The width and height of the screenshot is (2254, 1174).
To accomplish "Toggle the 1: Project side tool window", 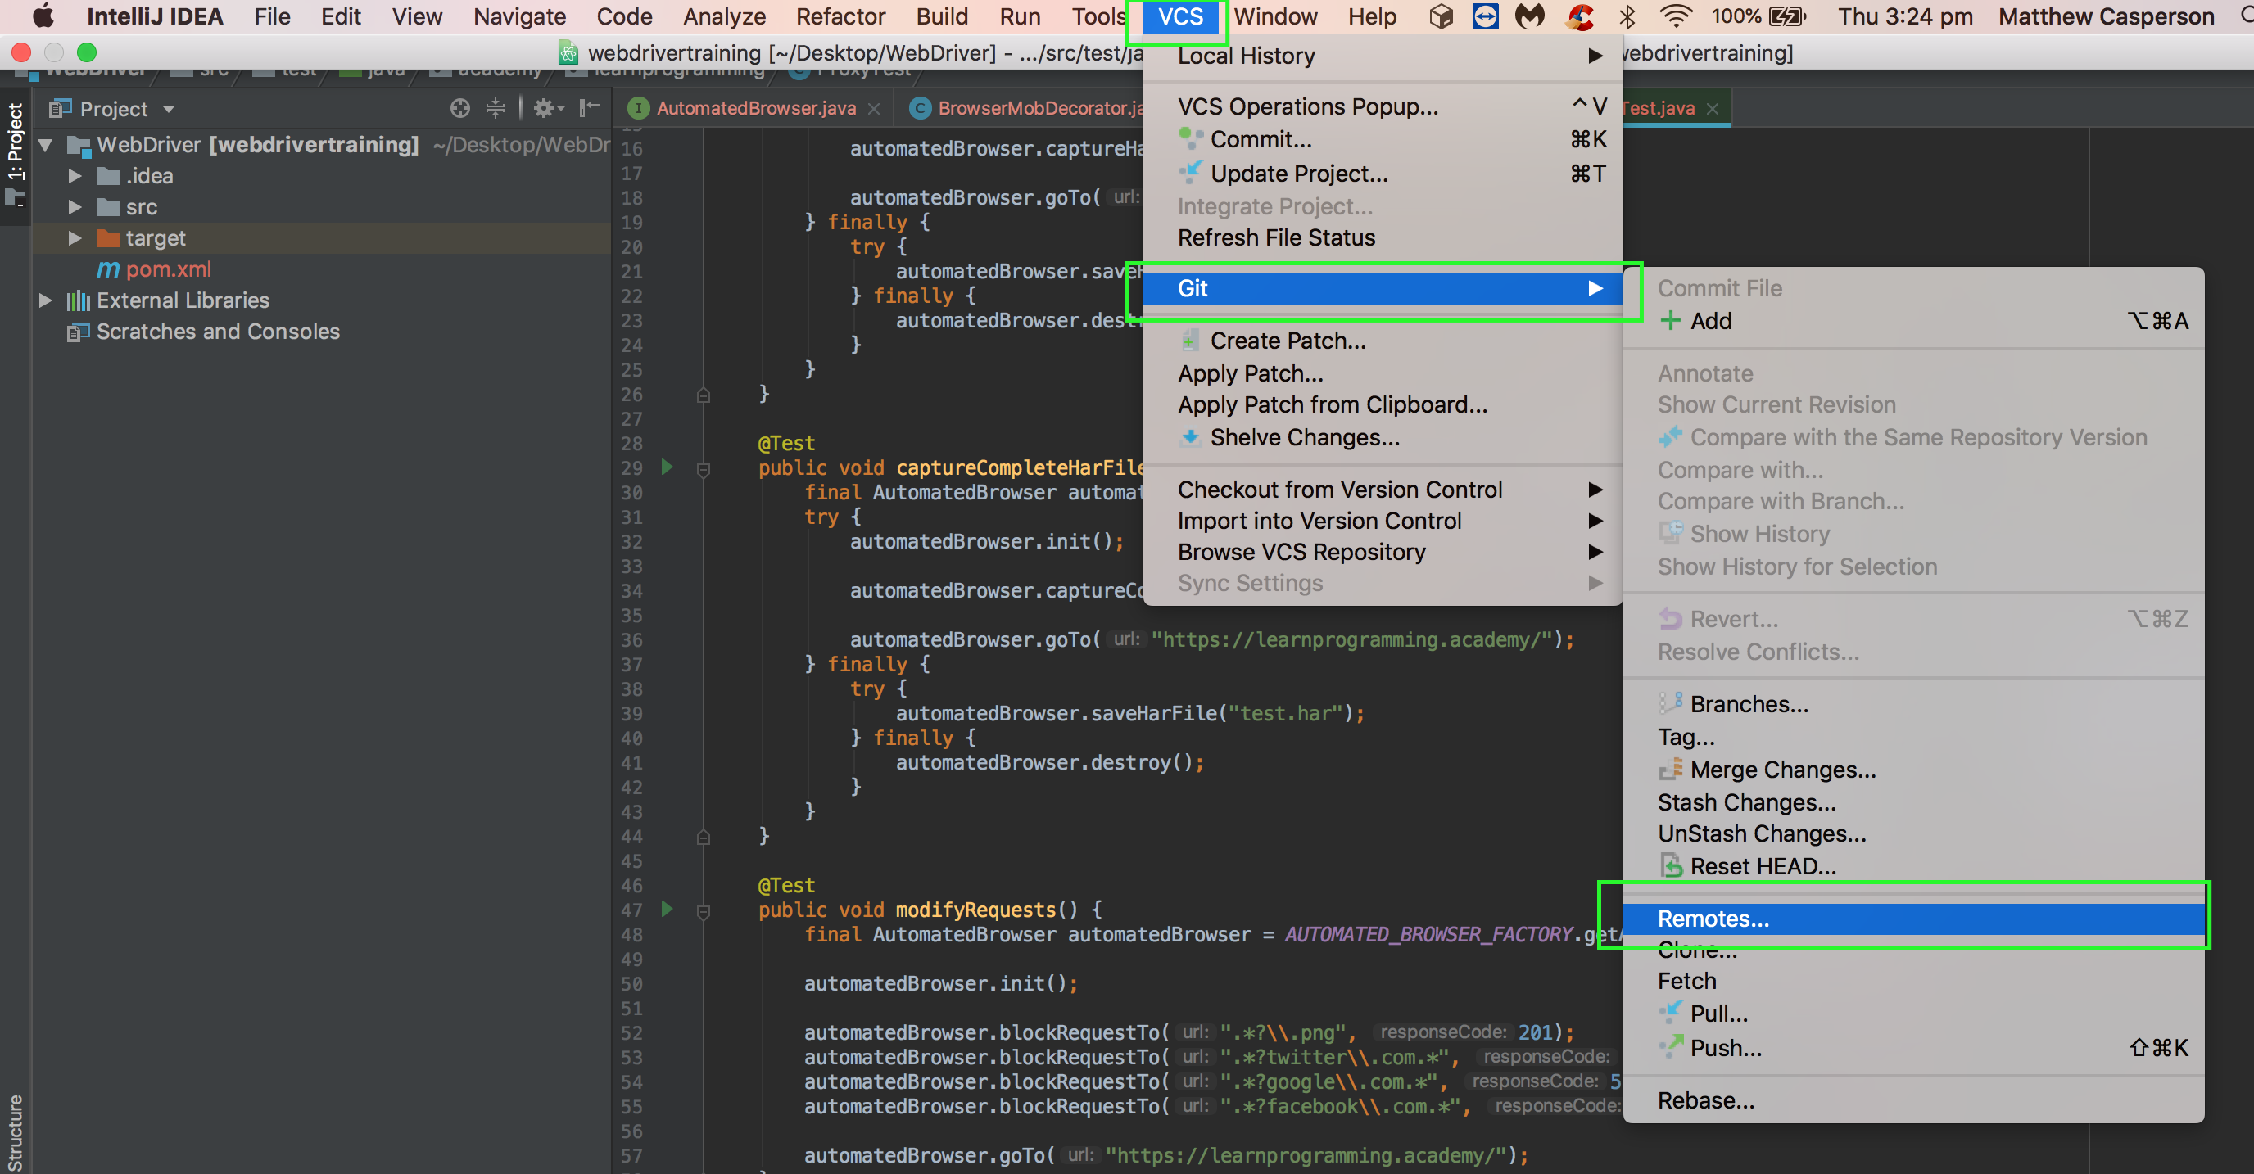I will point(16,149).
